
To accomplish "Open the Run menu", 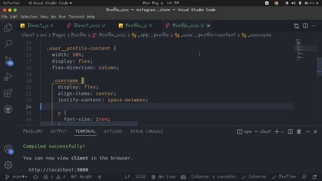I will (62, 17).
